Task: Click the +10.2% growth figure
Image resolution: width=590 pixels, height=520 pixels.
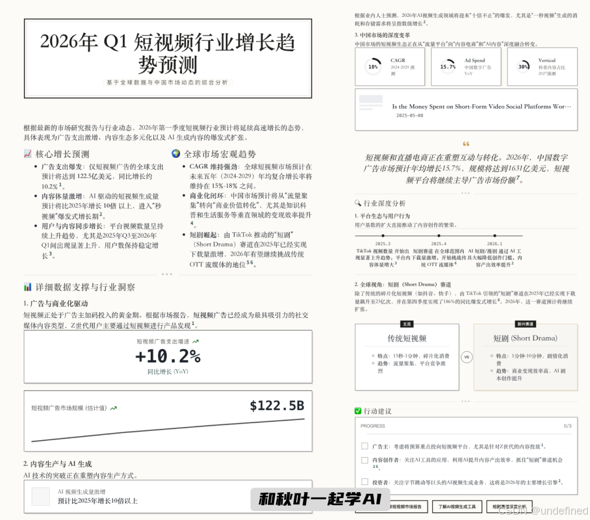Action: tap(168, 356)
